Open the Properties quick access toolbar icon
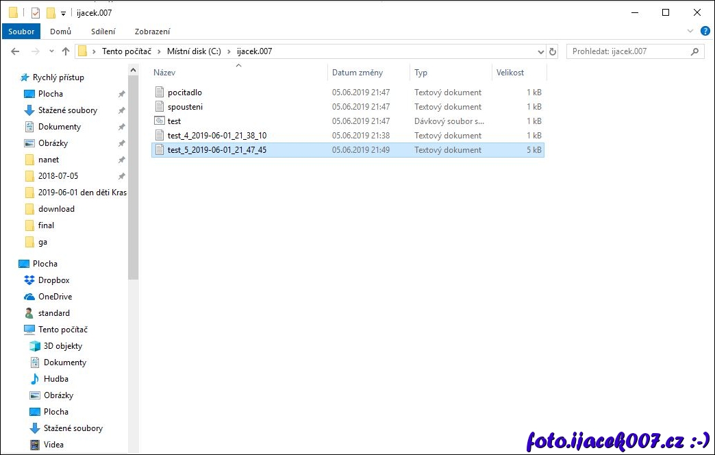Image resolution: width=715 pixels, height=455 pixels. (x=36, y=13)
